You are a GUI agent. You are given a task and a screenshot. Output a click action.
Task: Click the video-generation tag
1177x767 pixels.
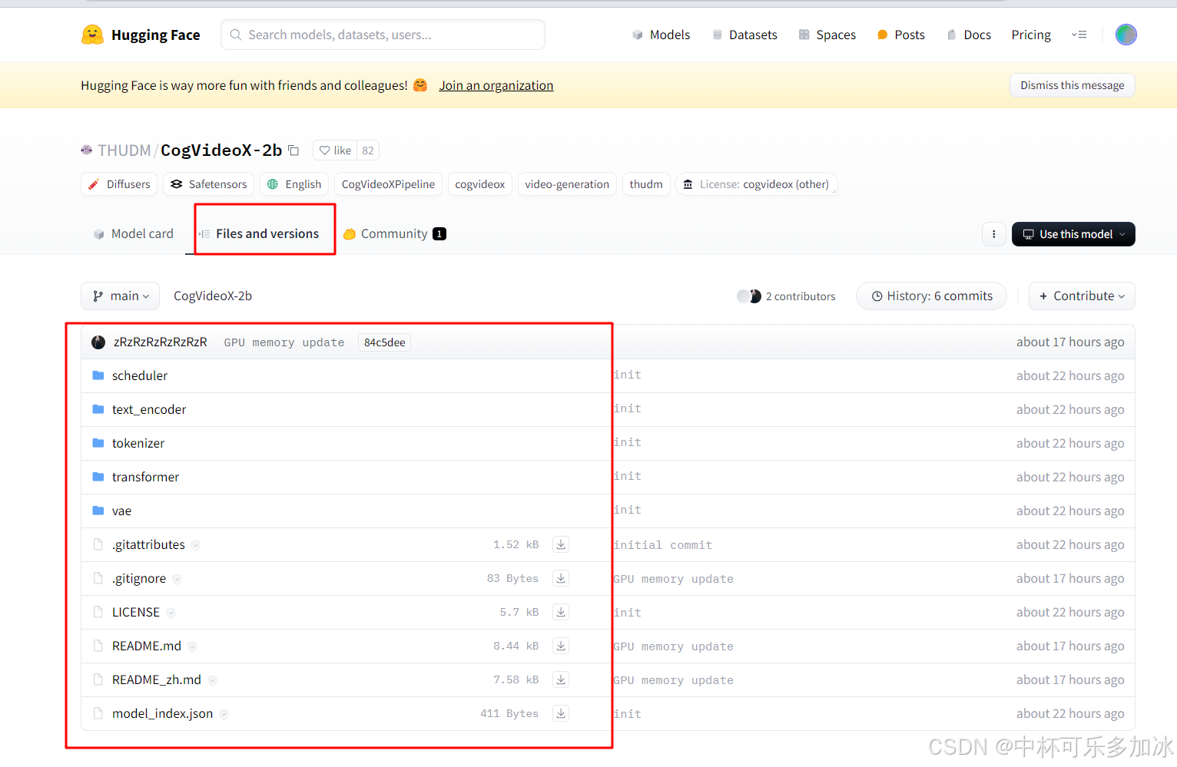click(567, 184)
